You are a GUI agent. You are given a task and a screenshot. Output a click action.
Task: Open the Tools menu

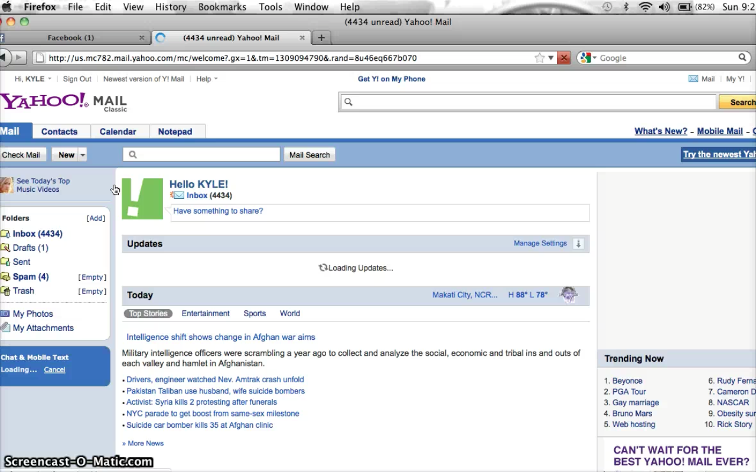pyautogui.click(x=271, y=7)
